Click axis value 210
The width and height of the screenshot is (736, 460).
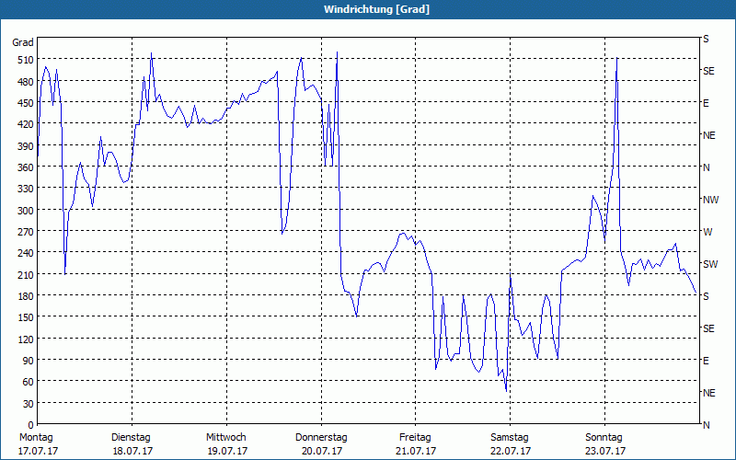26,274
